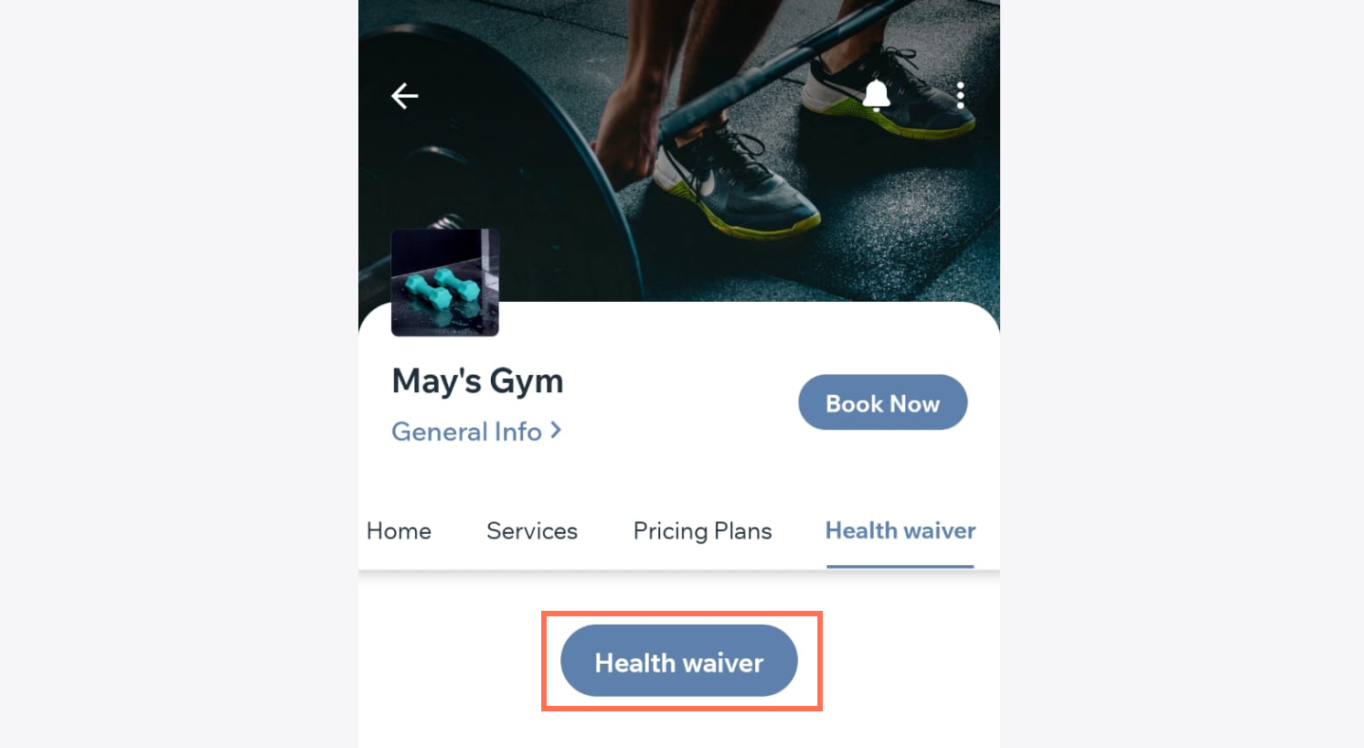This screenshot has height=748, width=1364.
Task: Switch to the Services tab
Action: point(532,530)
